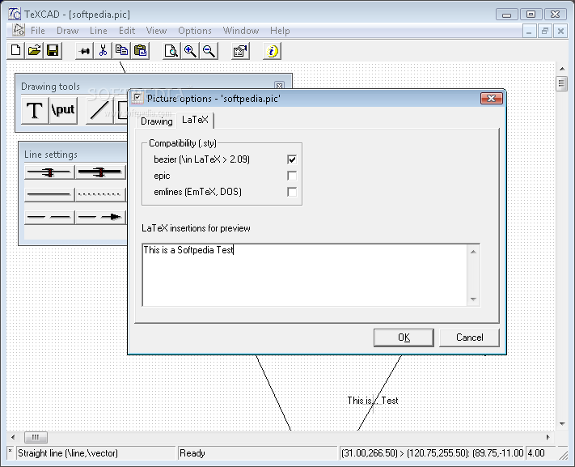Close the Picture options dialog
The width and height of the screenshot is (575, 467).
click(492, 99)
